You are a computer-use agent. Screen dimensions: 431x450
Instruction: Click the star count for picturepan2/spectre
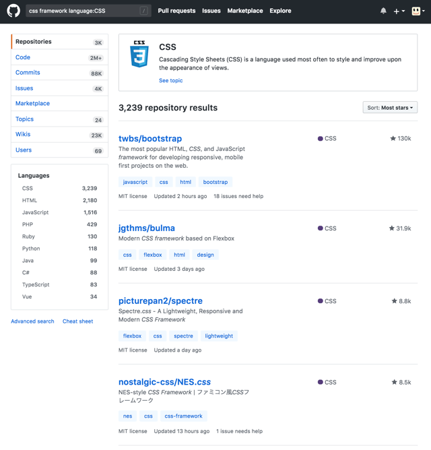(x=405, y=301)
